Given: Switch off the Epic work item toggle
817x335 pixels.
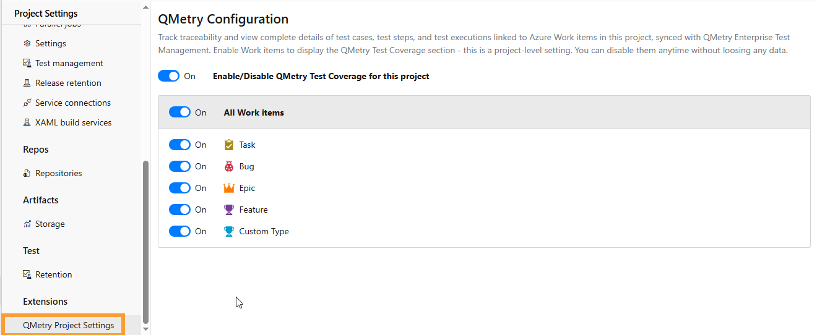Looking at the screenshot, I should [179, 188].
